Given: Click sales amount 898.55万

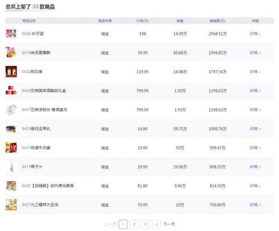Looking at the screenshot, I should (218, 167).
